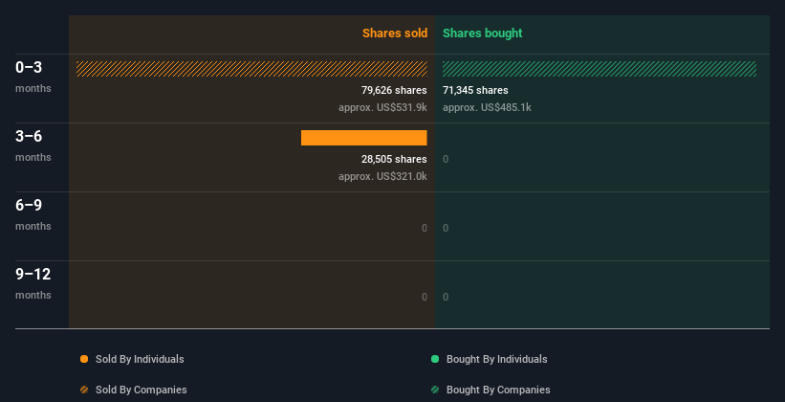The width and height of the screenshot is (785, 402).
Task: Click the 9–12 months shares sold zero
Action: coord(425,297)
